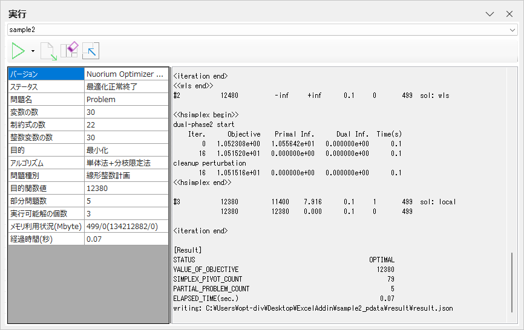The image size is (524, 330).
Task: Click the <<hsimplex end>> log line
Action: 202,183
